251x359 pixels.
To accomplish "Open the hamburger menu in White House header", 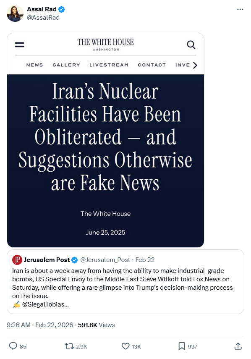I will (19, 45).
